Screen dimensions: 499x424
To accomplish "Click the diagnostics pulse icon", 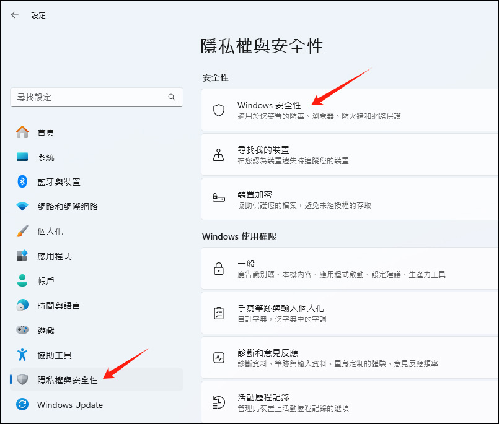I will point(219,358).
